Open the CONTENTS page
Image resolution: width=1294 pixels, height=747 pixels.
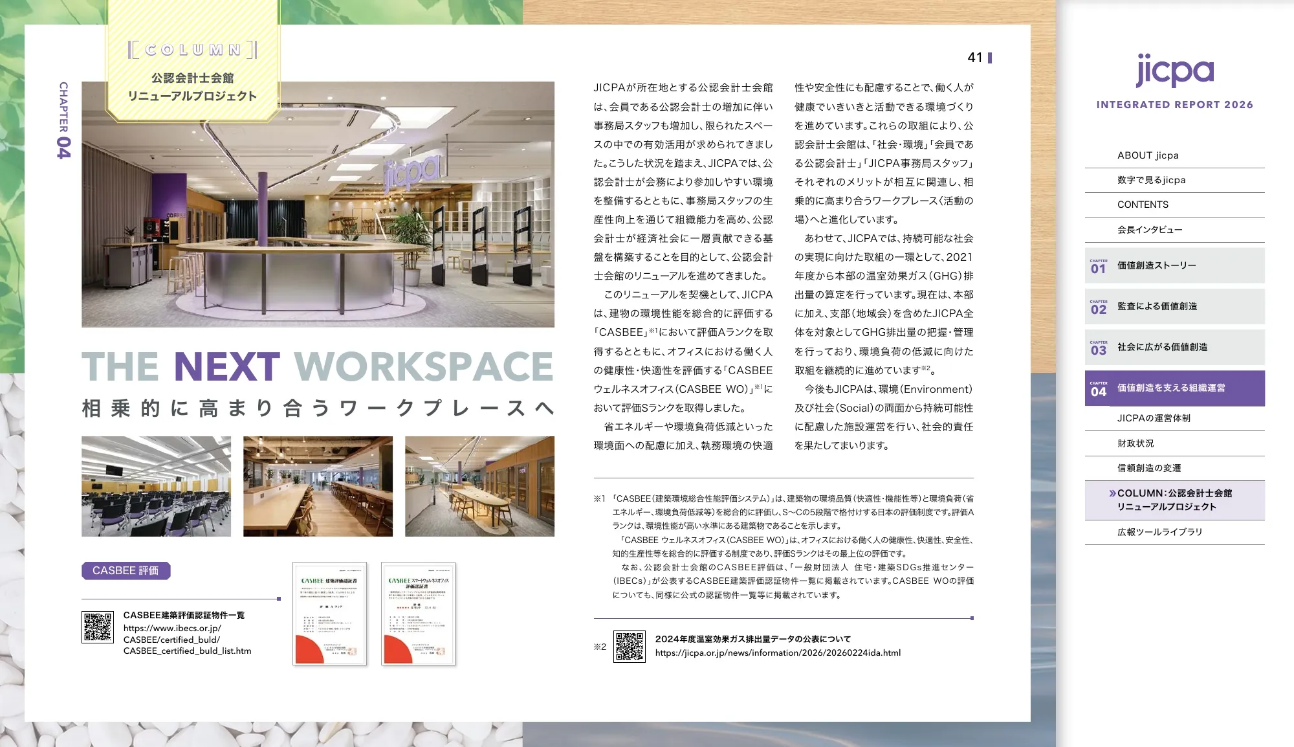pyautogui.click(x=1174, y=205)
